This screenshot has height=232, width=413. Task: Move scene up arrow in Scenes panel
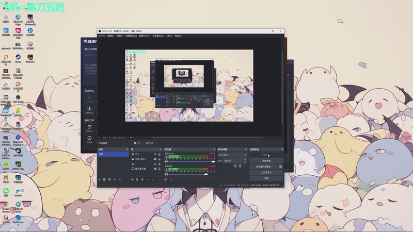coord(115,179)
